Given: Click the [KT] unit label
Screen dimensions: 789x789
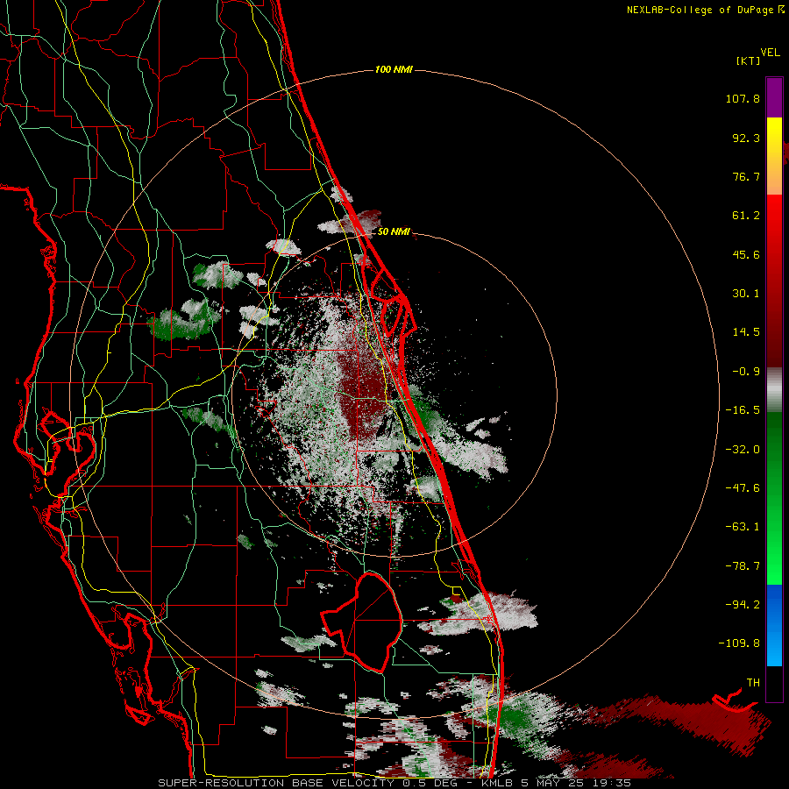Looking at the screenshot, I should coord(748,60).
